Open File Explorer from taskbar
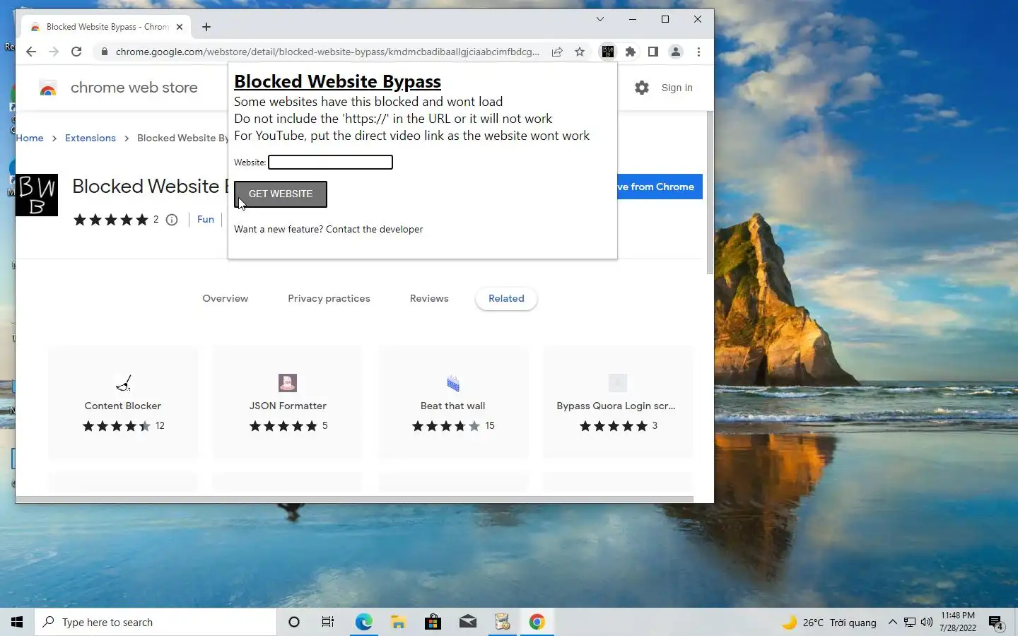This screenshot has width=1018, height=636. pyautogui.click(x=398, y=622)
